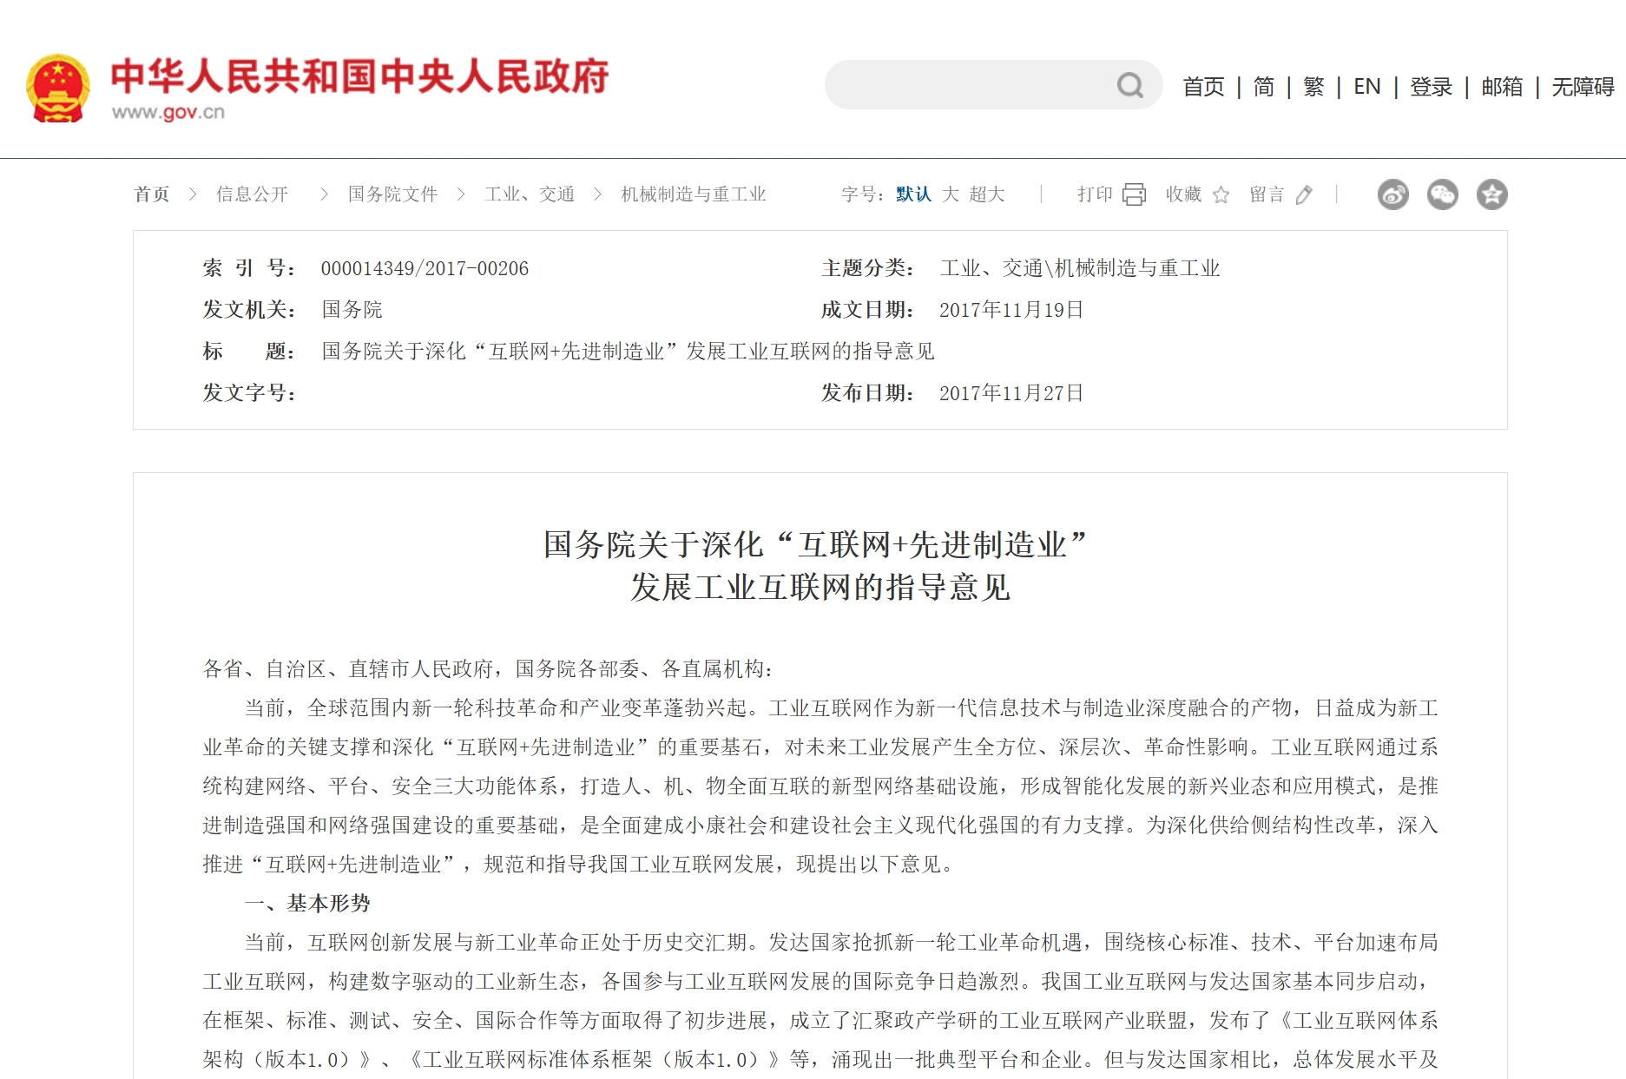Switch font size to 大

951,194
